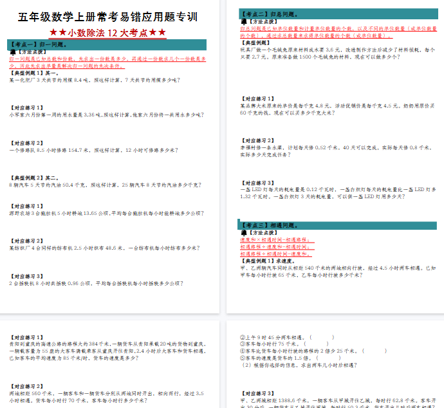
Task: Click the bell icon under 考点三 heading
Action: coord(243,232)
